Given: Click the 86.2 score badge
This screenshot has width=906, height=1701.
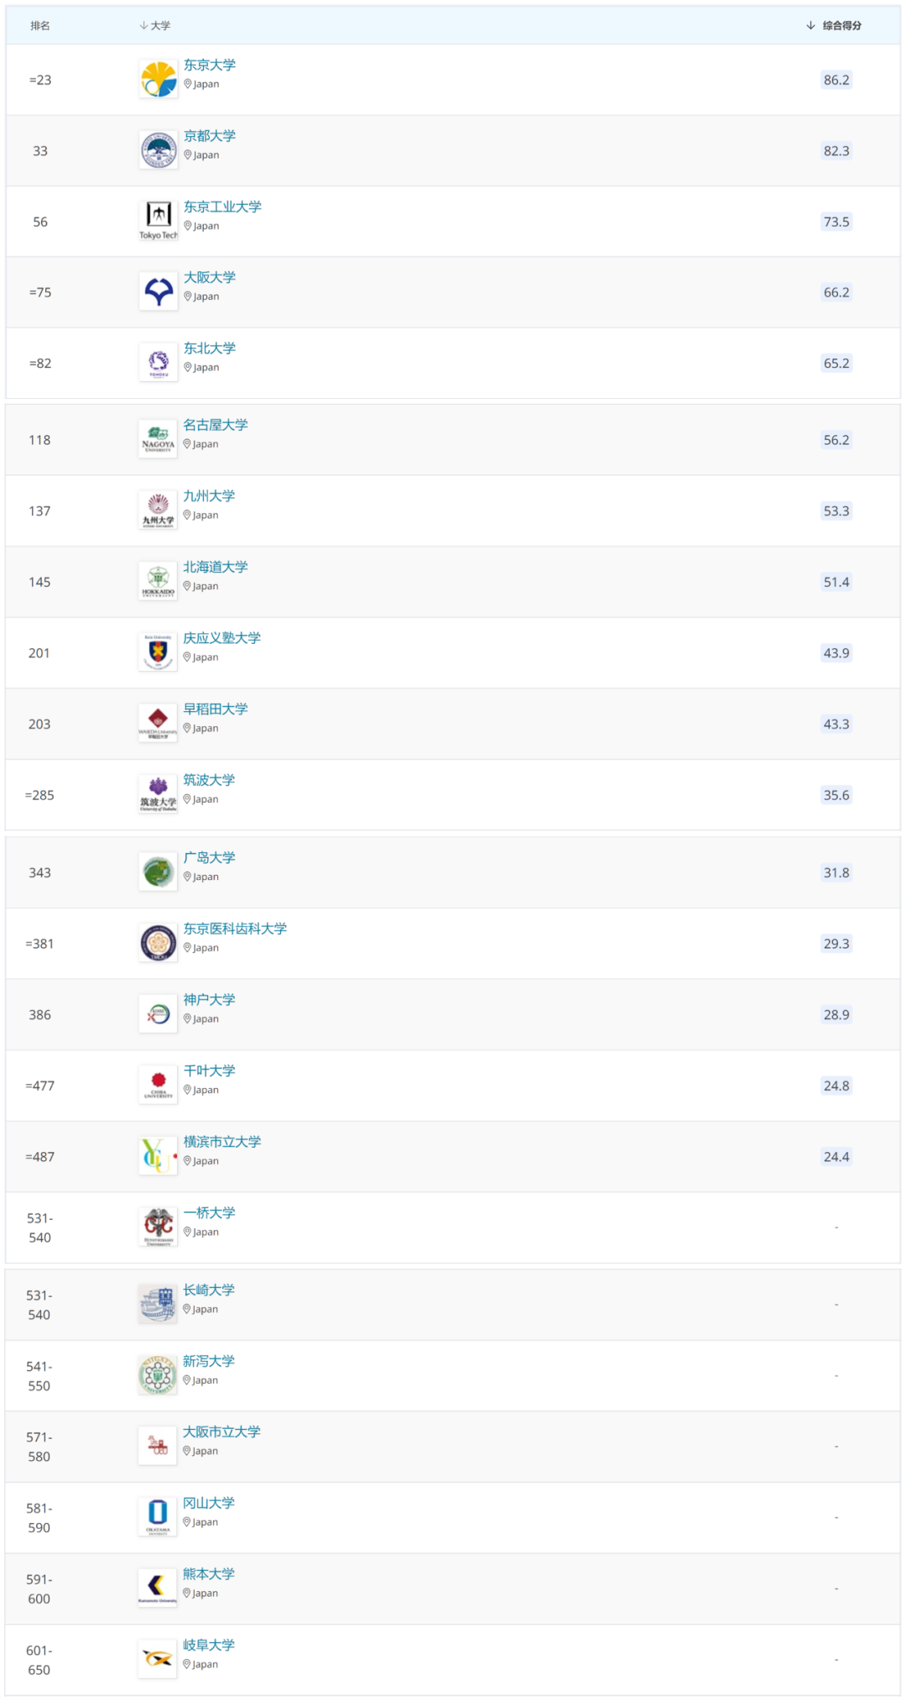Looking at the screenshot, I should click(x=836, y=80).
